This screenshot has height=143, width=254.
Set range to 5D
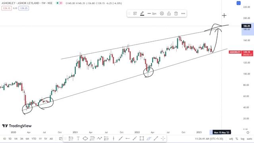point(10,139)
